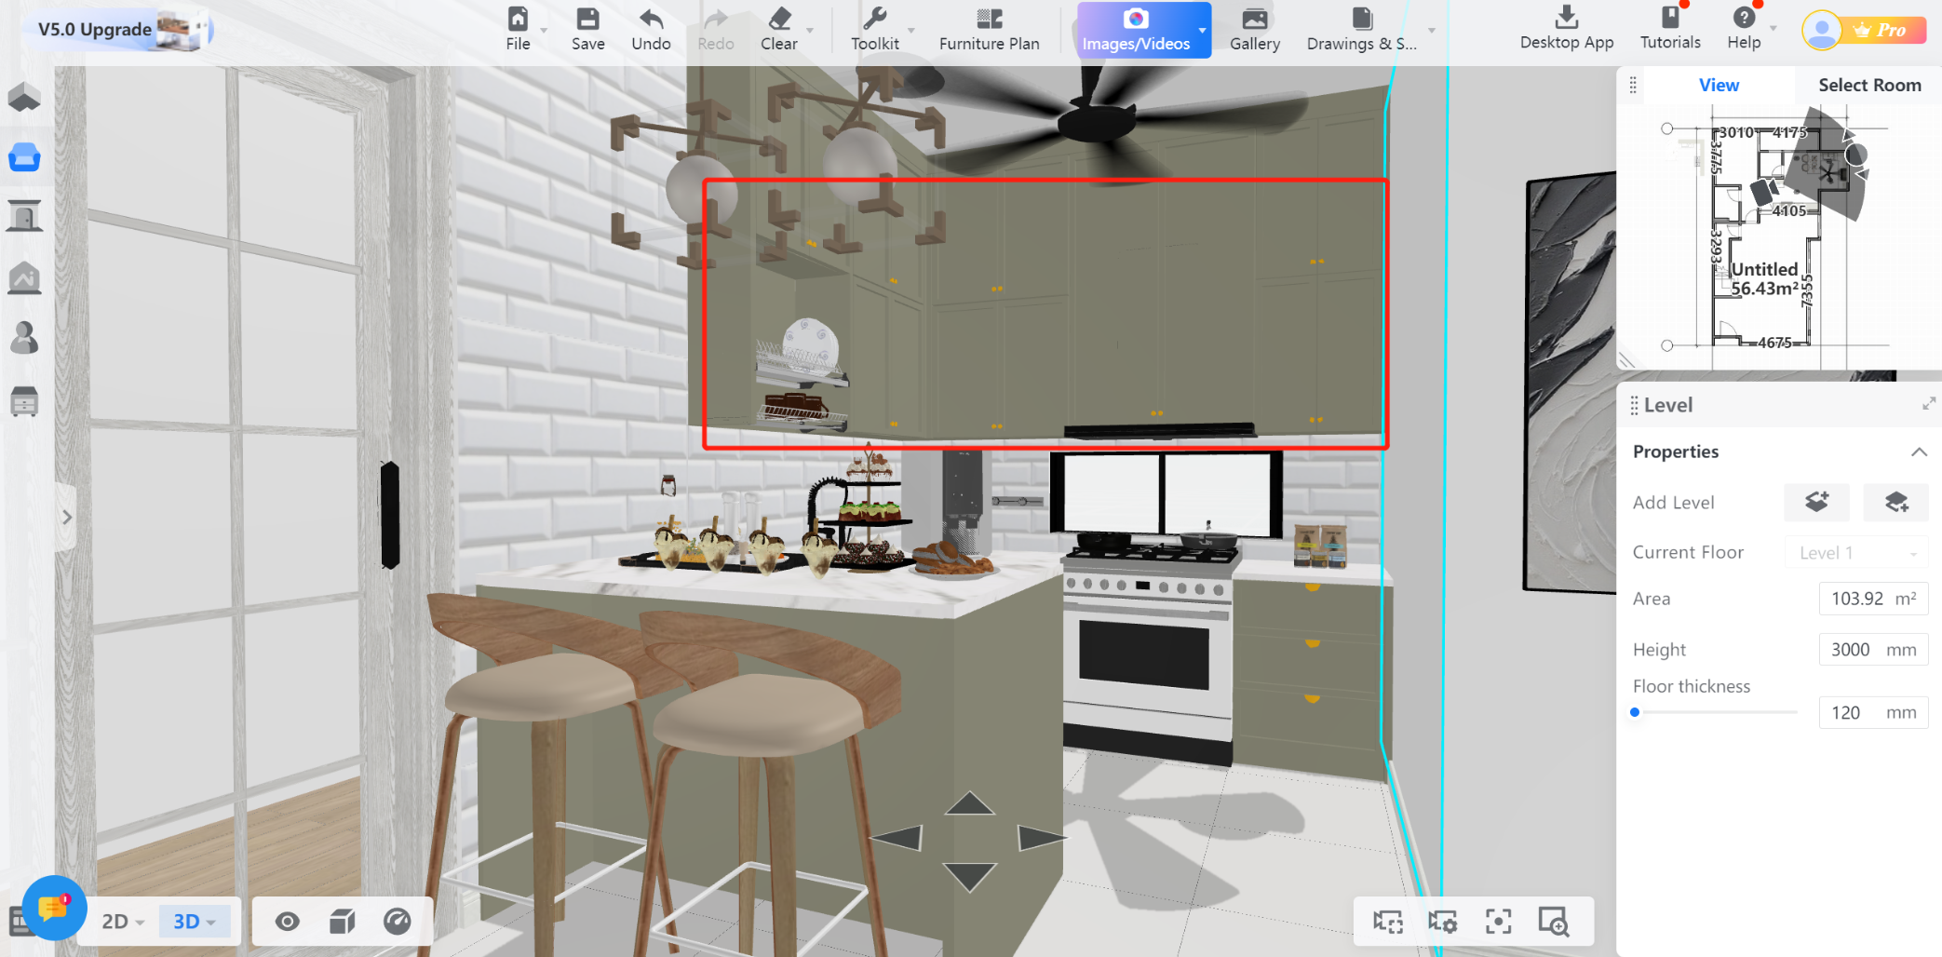The height and width of the screenshot is (957, 1942).
Task: Select the Clear eraser tool
Action: (779, 20)
